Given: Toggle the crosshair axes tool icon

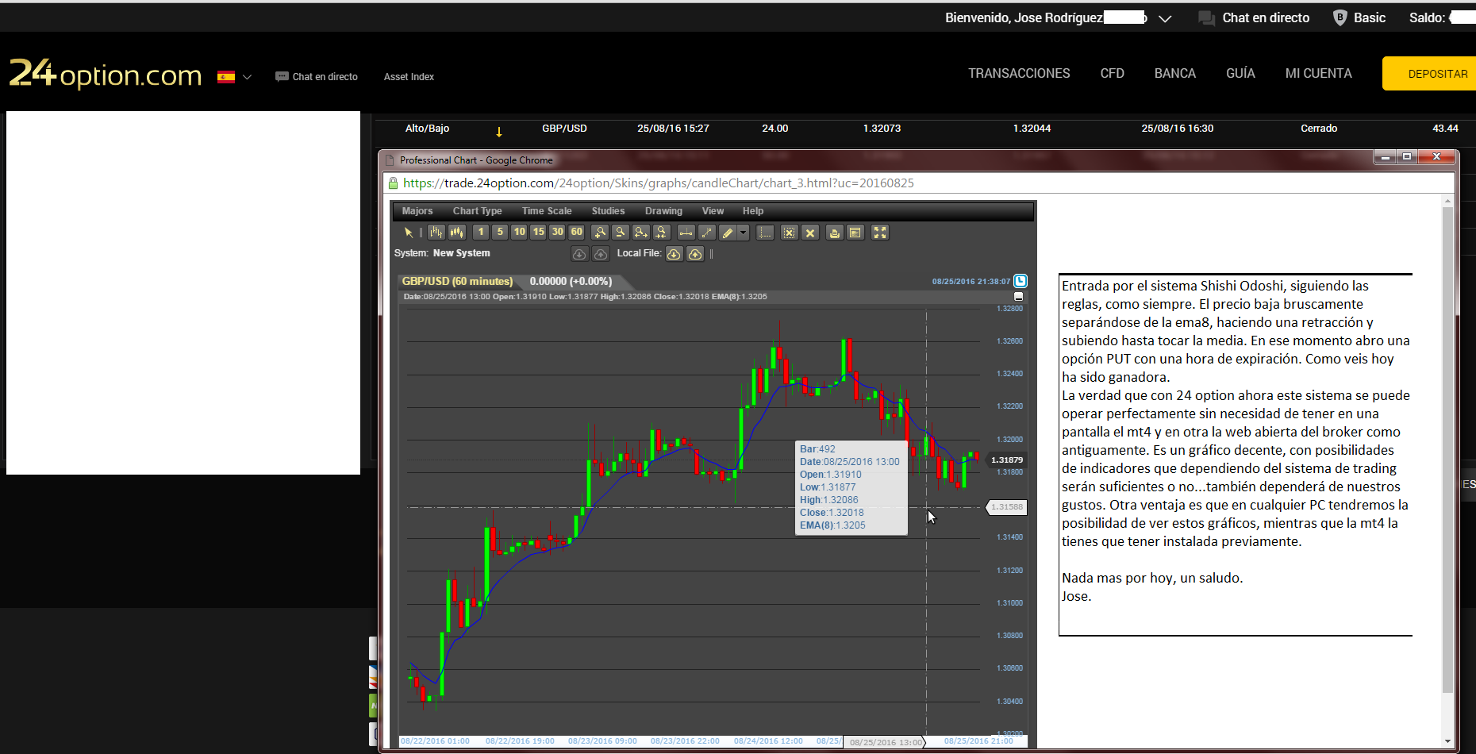Looking at the screenshot, I should [x=765, y=233].
